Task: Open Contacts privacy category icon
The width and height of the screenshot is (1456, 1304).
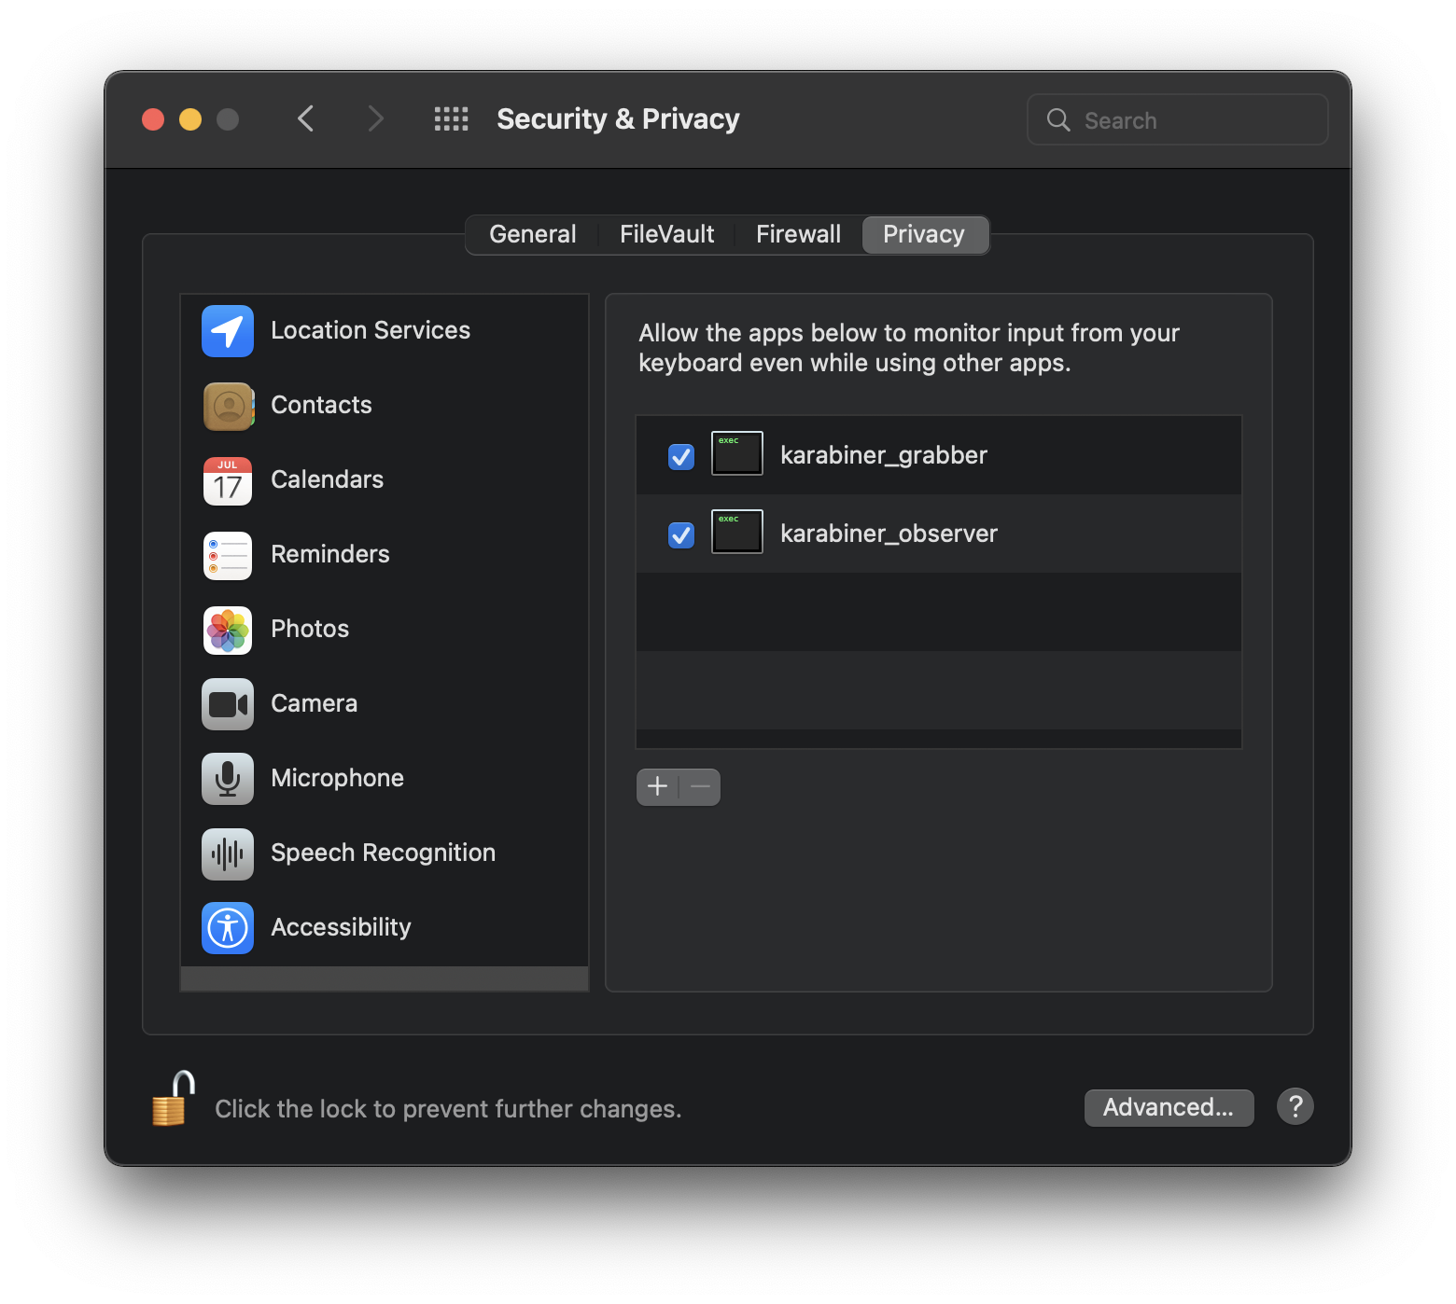Action: coord(227,406)
